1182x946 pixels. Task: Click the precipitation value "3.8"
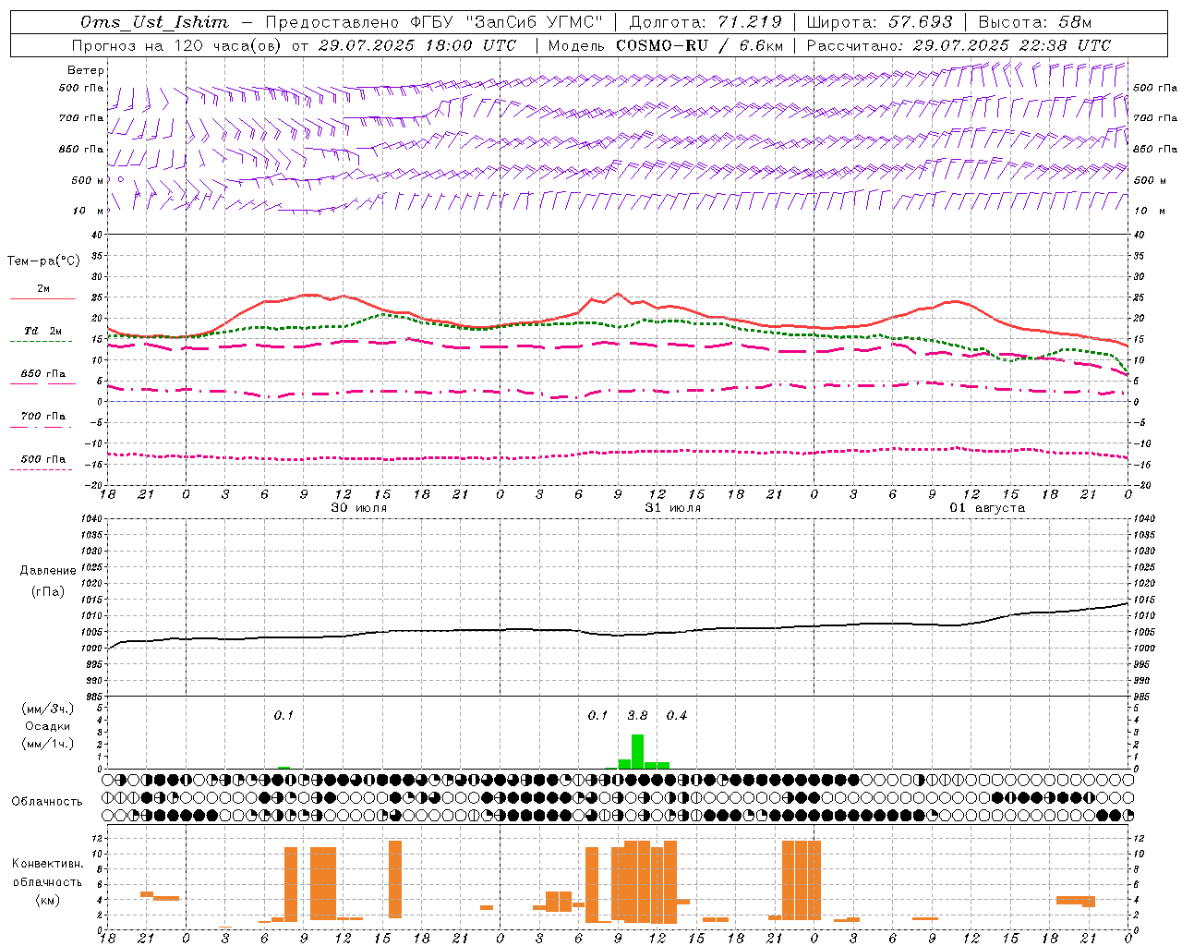click(637, 716)
